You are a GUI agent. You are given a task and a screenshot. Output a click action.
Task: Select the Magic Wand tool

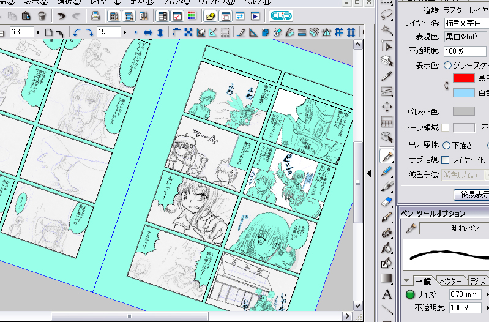(387, 30)
